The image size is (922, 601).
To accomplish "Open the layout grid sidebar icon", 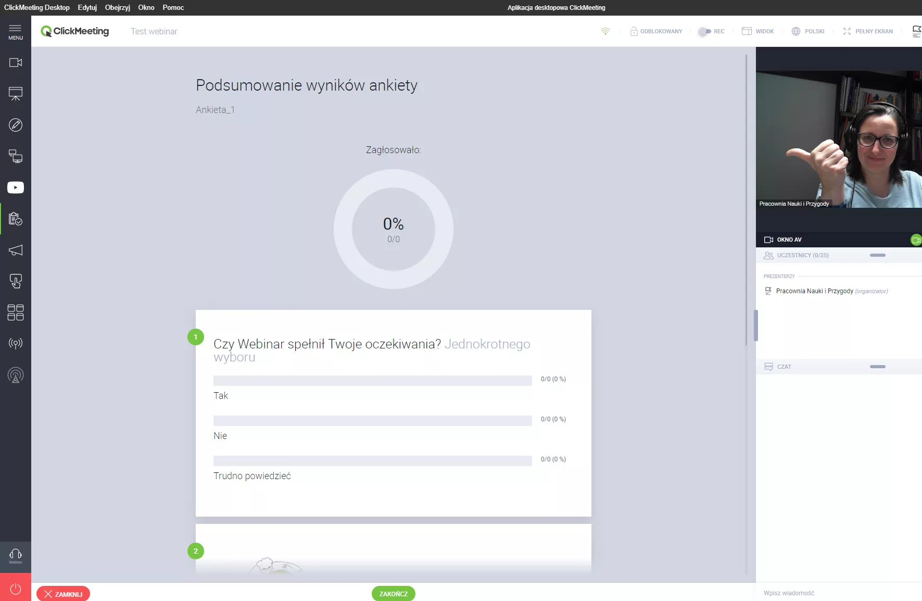I will point(16,312).
